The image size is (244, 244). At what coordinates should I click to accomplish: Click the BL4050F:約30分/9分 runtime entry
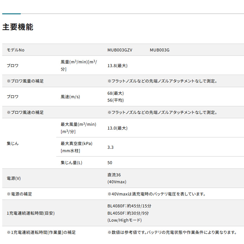pos(128,213)
